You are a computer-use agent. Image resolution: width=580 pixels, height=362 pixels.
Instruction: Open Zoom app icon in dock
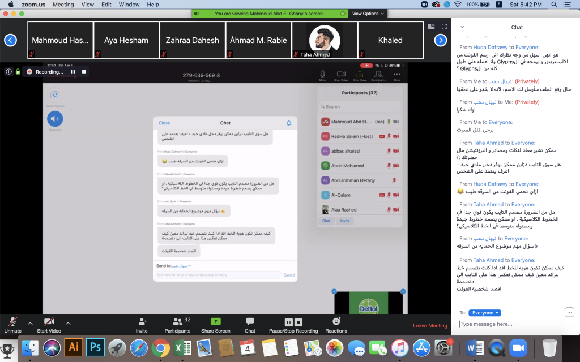pos(518,348)
